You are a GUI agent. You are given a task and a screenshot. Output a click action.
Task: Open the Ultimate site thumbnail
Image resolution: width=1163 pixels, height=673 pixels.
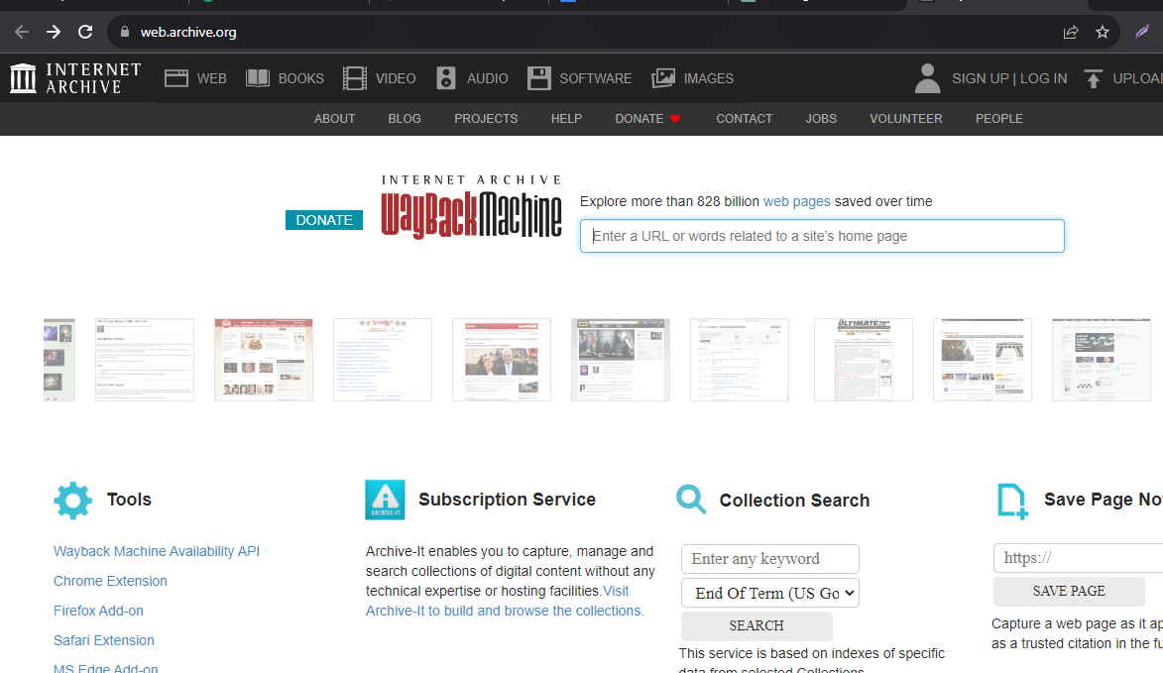click(864, 360)
